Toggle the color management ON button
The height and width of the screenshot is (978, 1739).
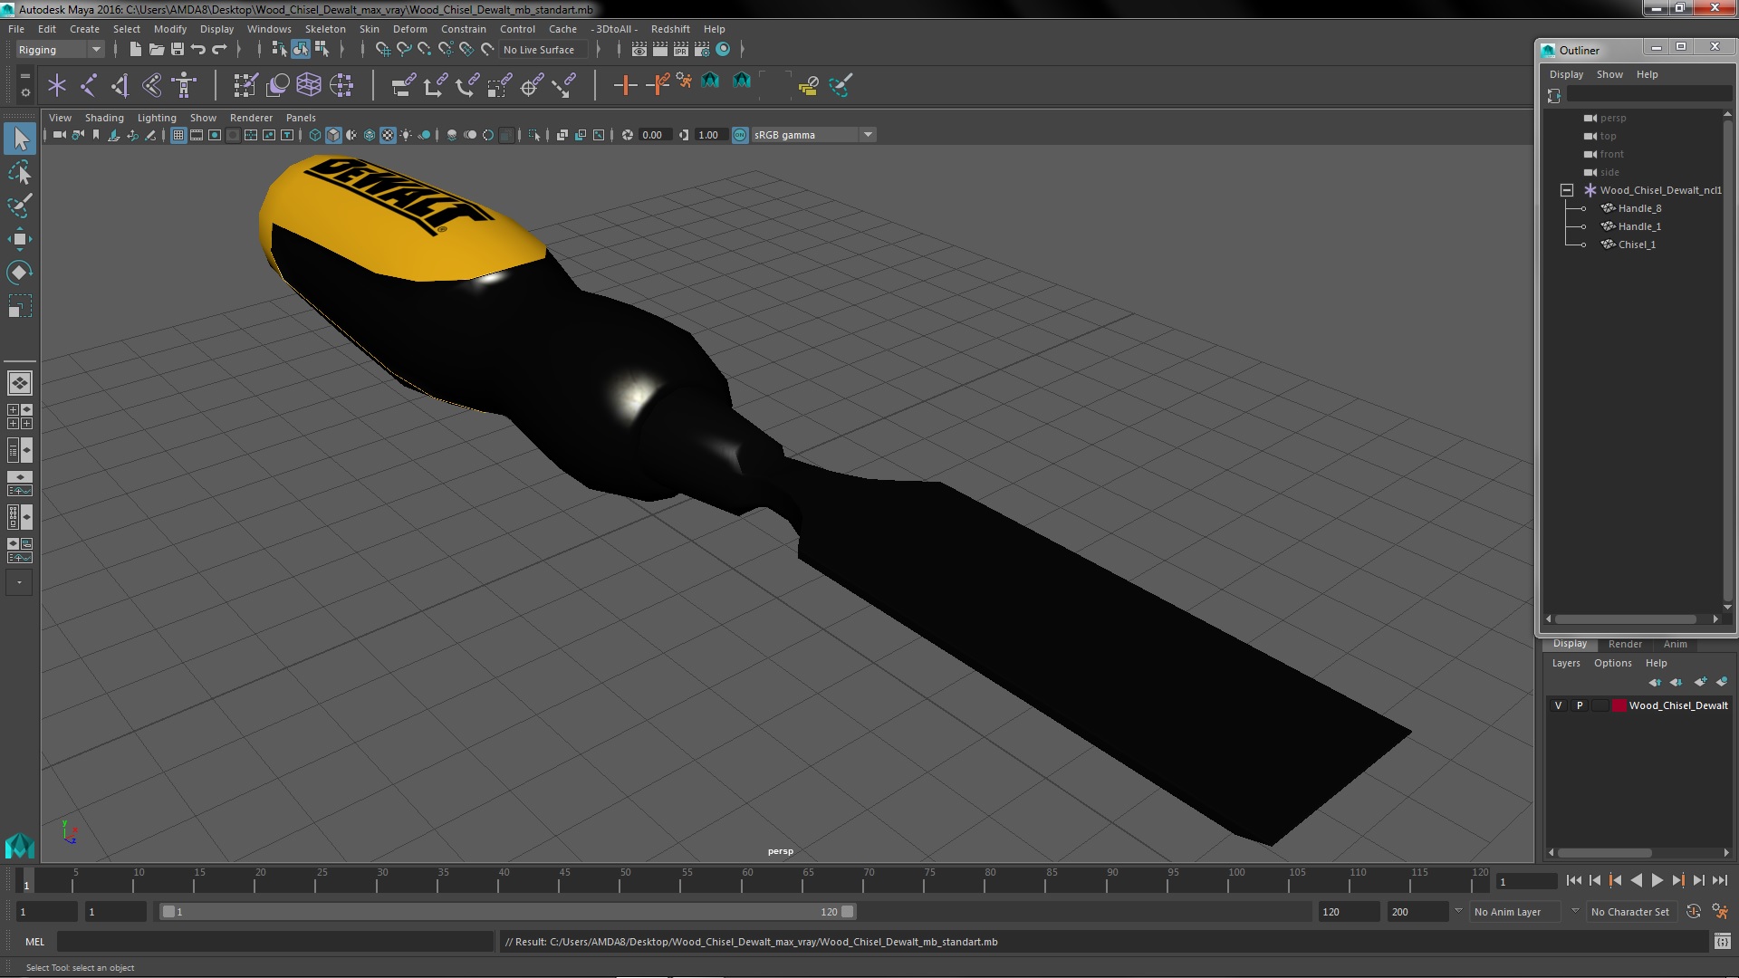[740, 135]
